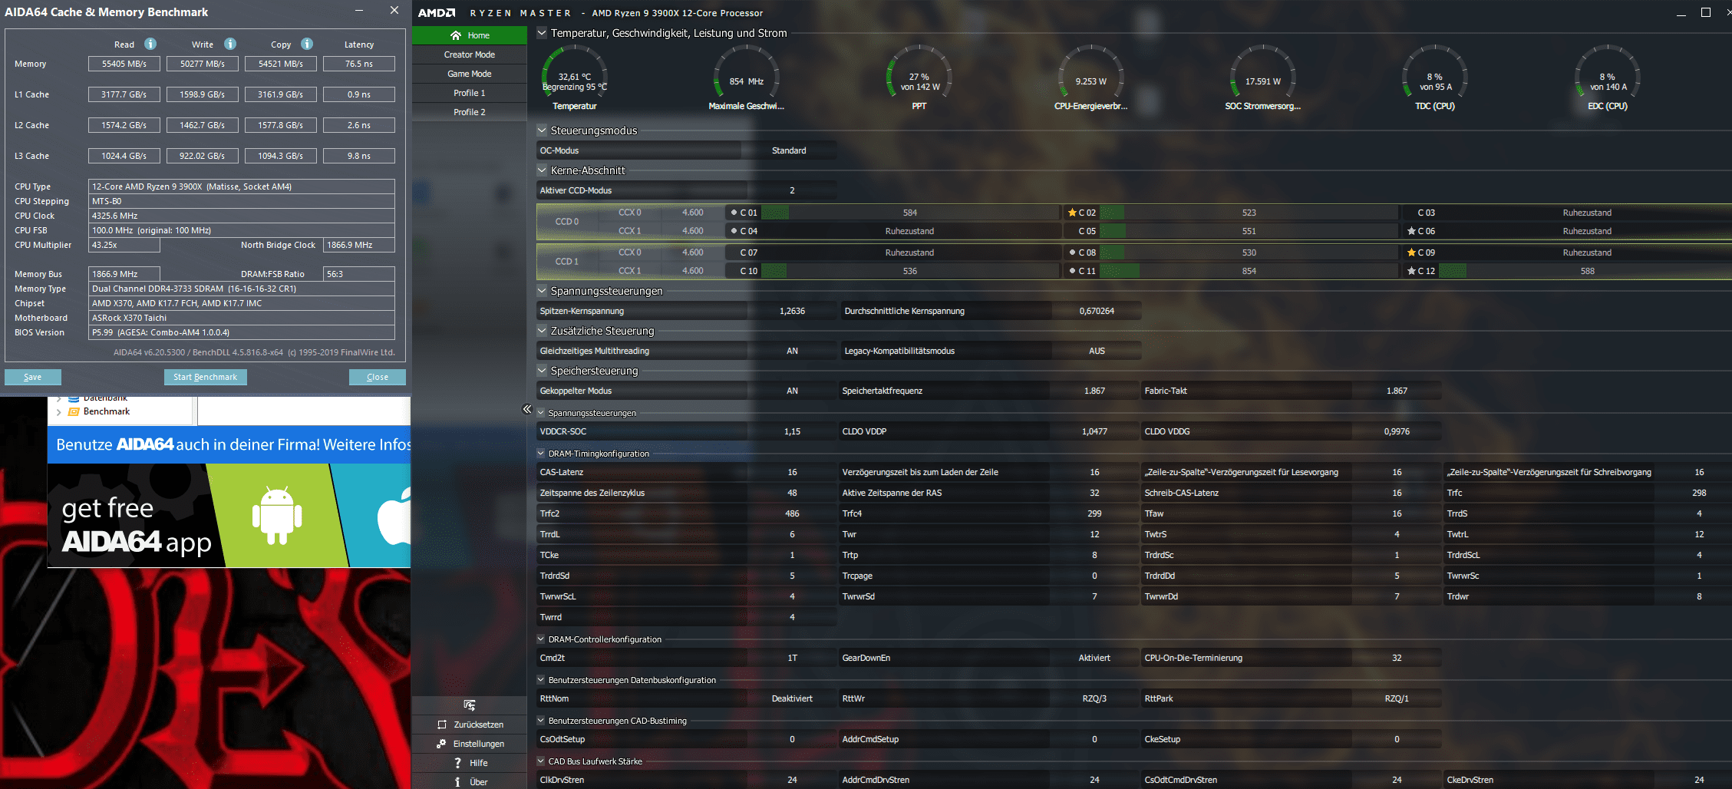Click the RttNom Deaktiviert value
The image size is (1732, 789).
pos(792,698)
